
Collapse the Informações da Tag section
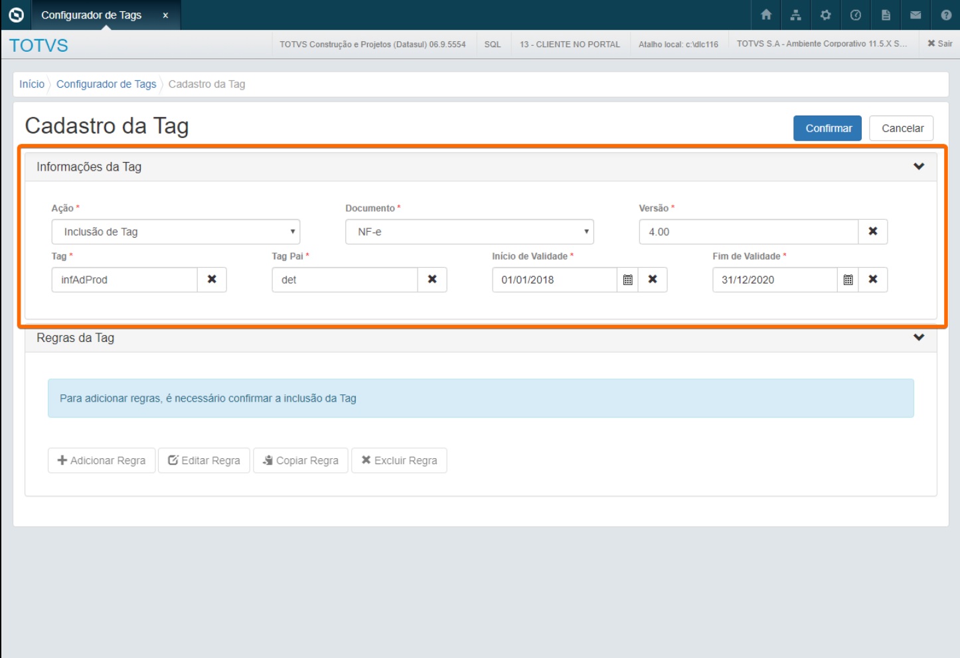tap(919, 167)
